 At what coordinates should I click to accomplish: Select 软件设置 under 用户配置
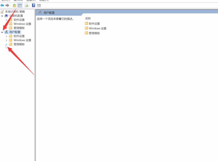click(19, 36)
